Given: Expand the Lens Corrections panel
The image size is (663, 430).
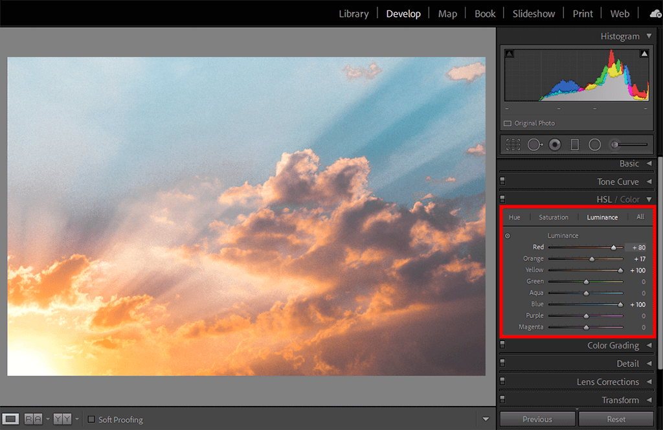Looking at the screenshot, I should [x=649, y=381].
